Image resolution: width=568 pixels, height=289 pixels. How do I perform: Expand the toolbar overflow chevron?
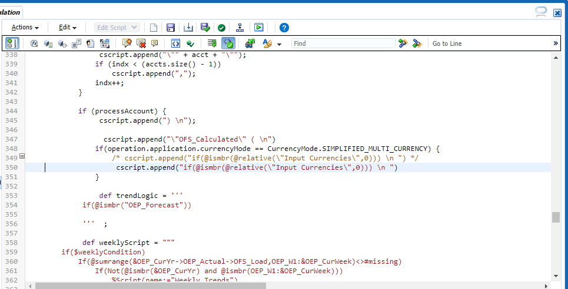click(x=556, y=43)
